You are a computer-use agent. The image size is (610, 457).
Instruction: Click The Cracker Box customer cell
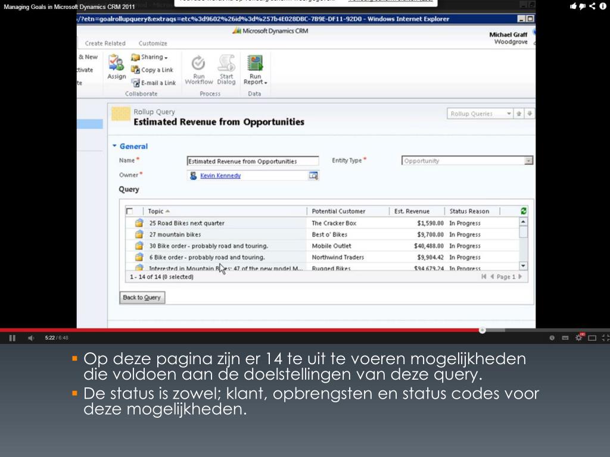(x=334, y=223)
